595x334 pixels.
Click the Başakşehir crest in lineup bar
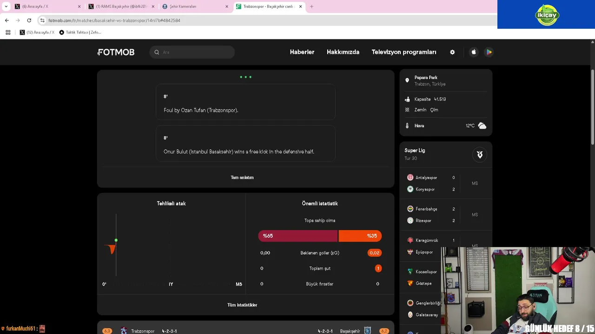tap(367, 331)
